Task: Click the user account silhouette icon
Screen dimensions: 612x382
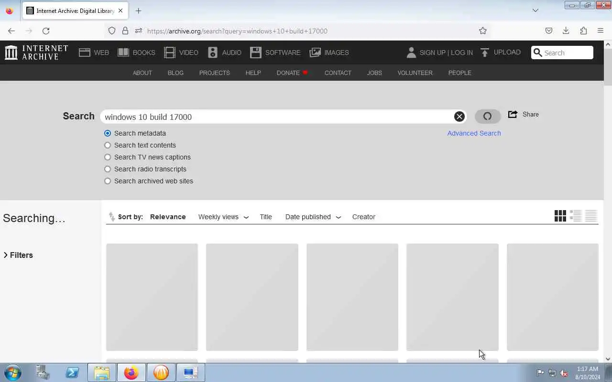Action: tap(411, 53)
